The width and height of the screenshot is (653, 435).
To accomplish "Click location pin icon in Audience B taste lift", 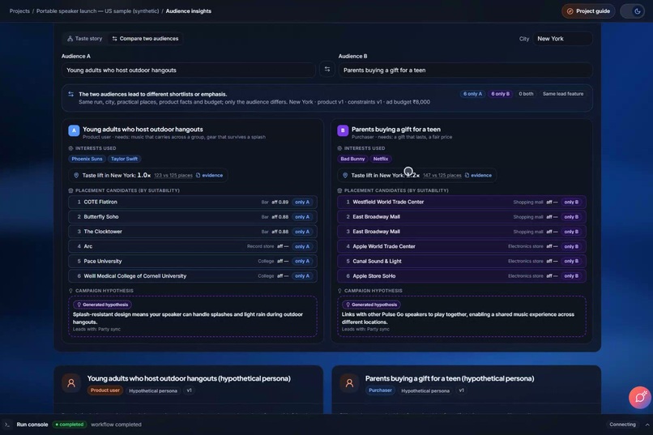I will click(x=345, y=176).
